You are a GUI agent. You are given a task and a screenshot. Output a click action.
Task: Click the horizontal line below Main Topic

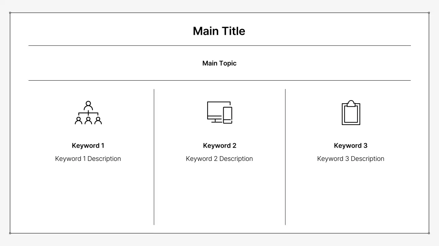click(219, 80)
